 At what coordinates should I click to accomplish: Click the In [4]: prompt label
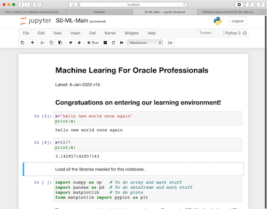tap(43, 142)
